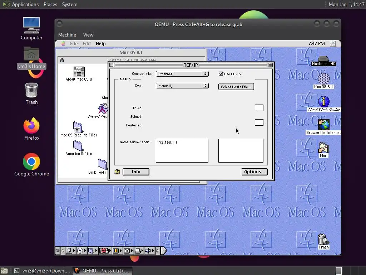Open the Apple menu icon
The width and height of the screenshot is (366, 275).
(63, 43)
